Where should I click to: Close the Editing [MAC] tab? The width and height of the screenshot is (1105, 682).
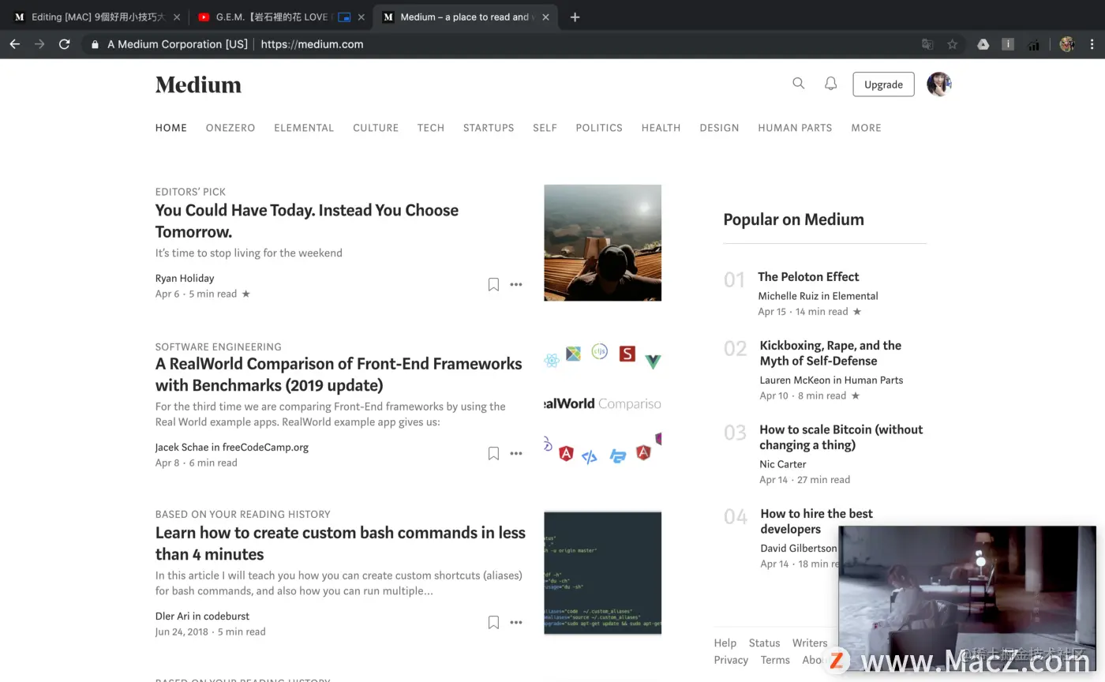click(x=177, y=17)
